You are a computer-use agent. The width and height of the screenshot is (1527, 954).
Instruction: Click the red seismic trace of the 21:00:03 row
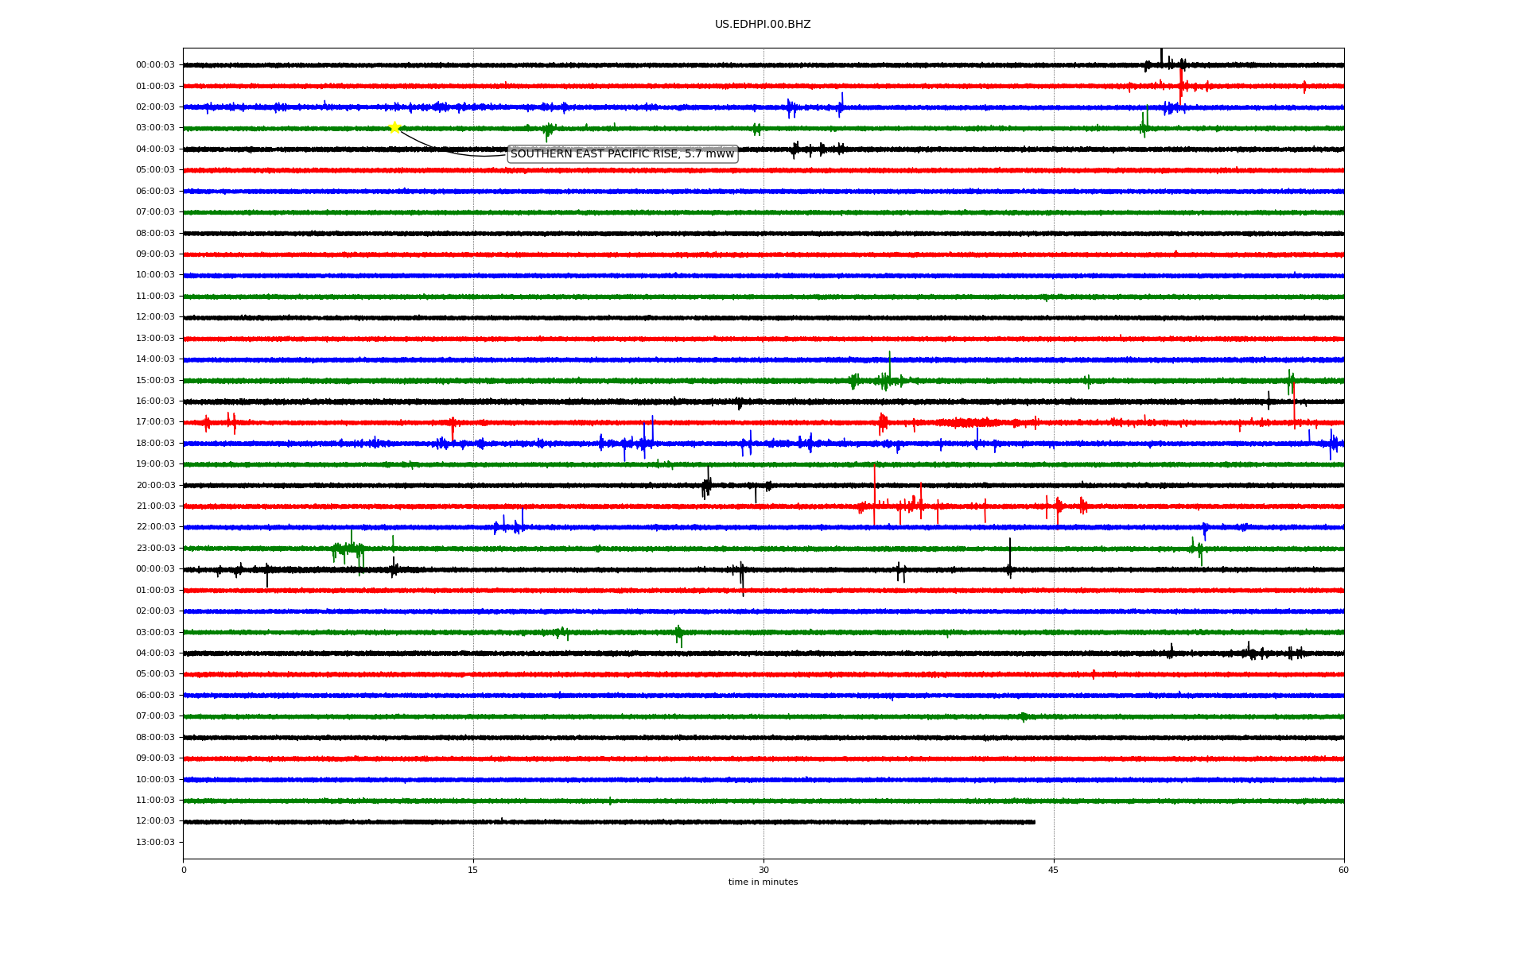pos(763,506)
